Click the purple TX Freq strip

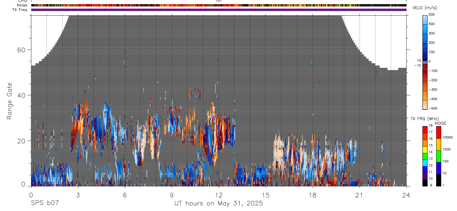pos(219,10)
